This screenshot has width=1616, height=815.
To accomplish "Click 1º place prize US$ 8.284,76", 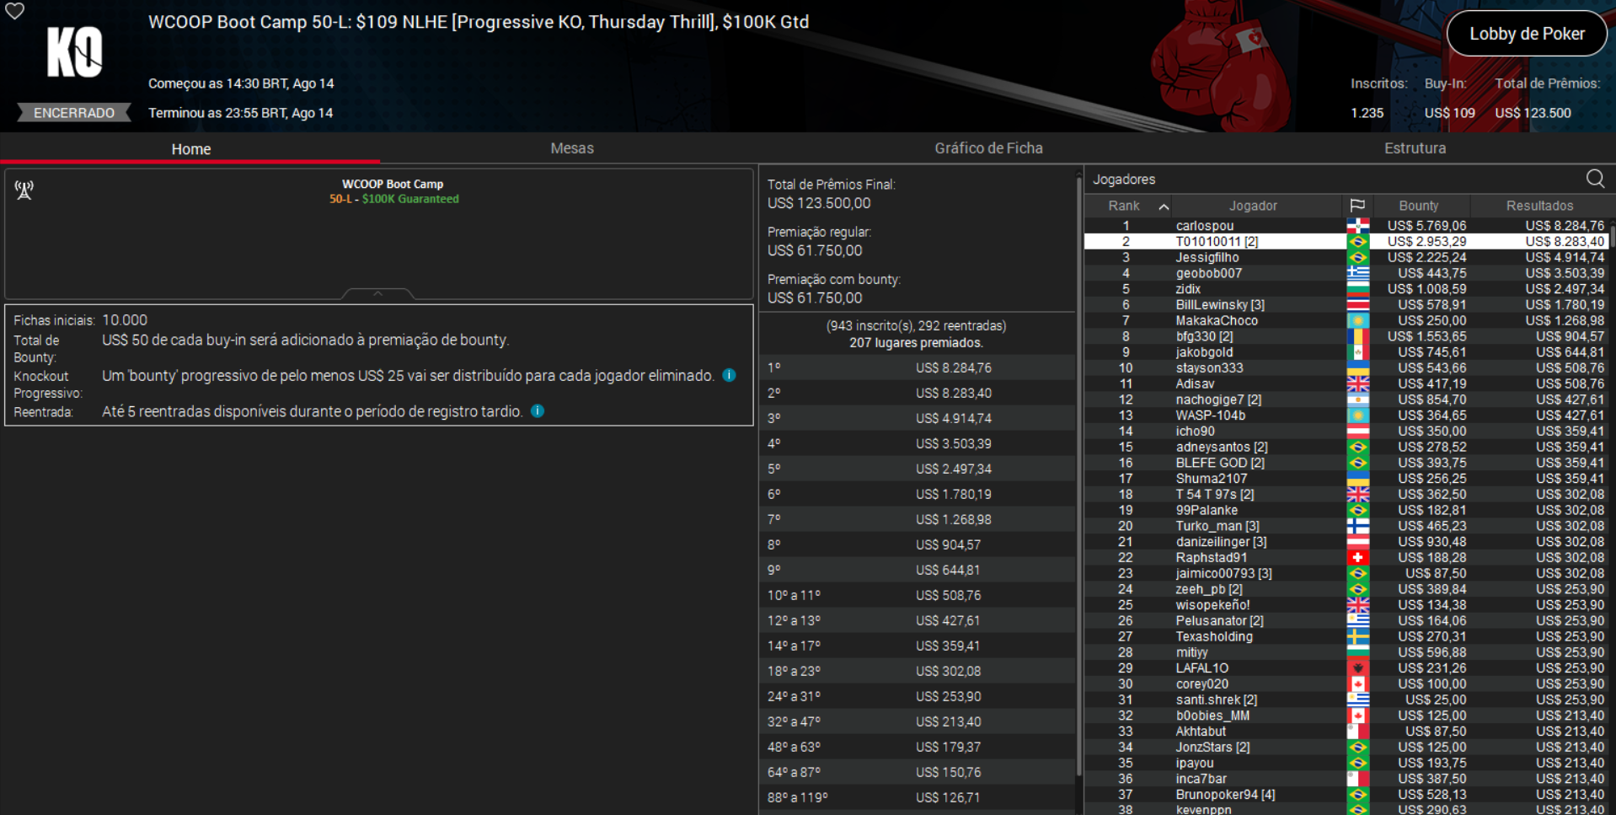I will (x=954, y=367).
